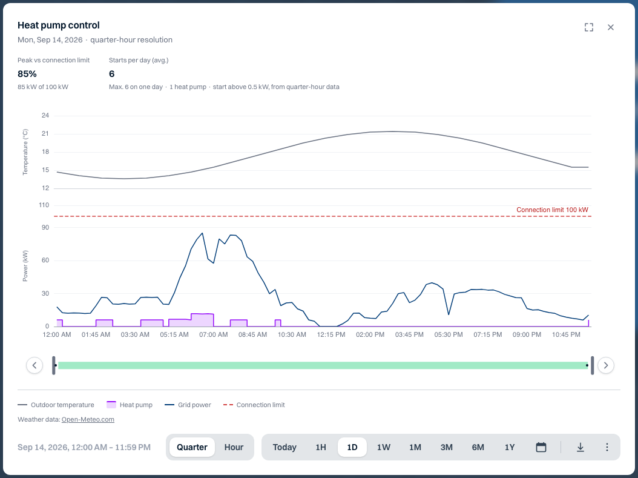Viewport: 638px width, 478px height.
Task: Click the 85% peak value
Action: point(27,74)
